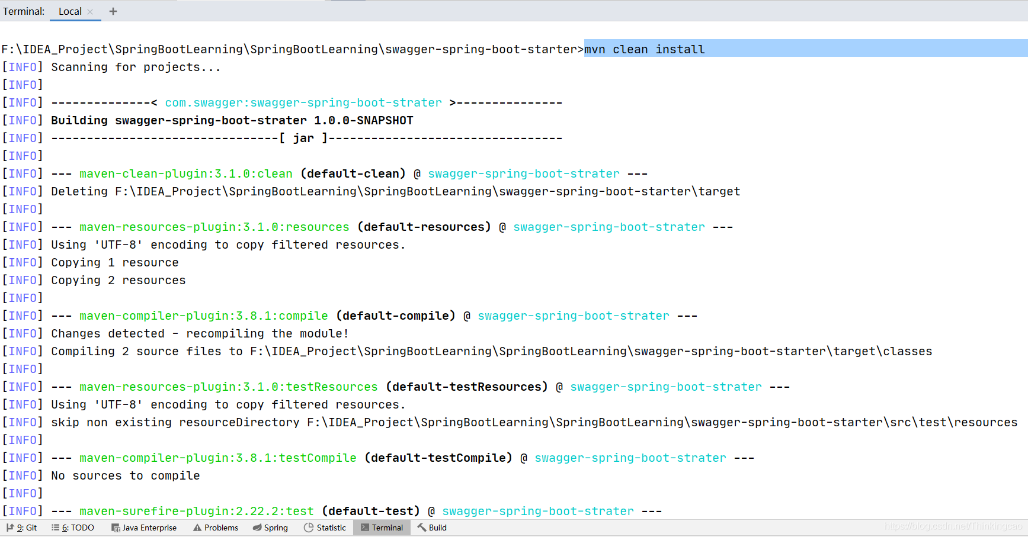Click the '[ jar ]' packaging line

(307, 138)
